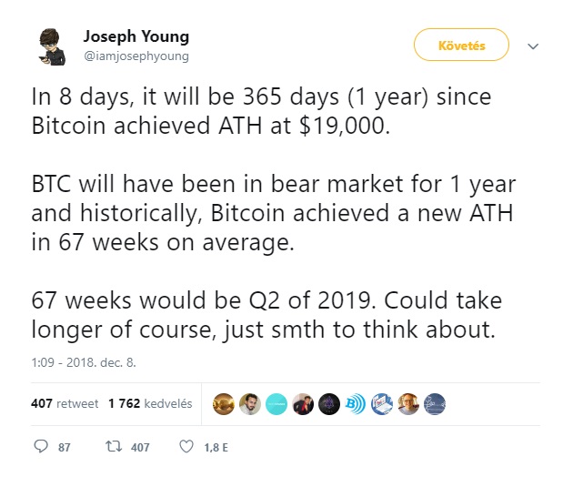Open the 1 762 kedvelés likes list
This screenshot has width=573, height=487.
150,403
